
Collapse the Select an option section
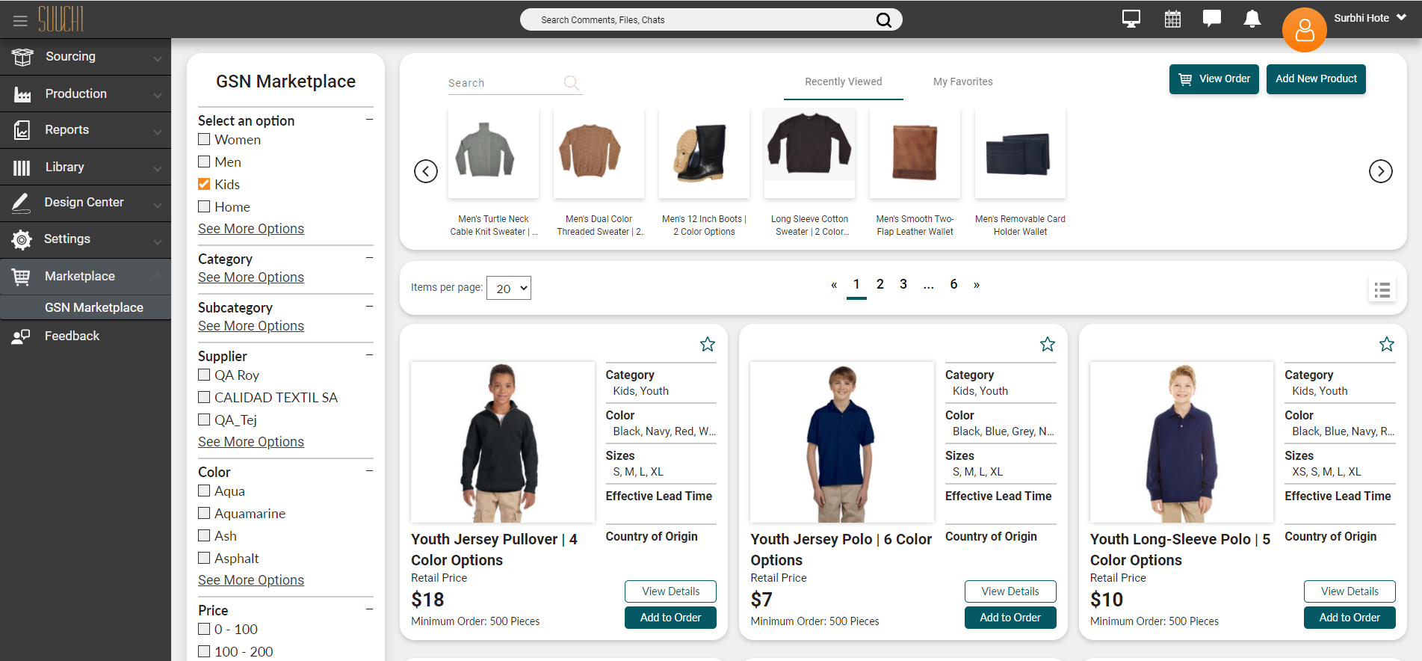point(369,120)
